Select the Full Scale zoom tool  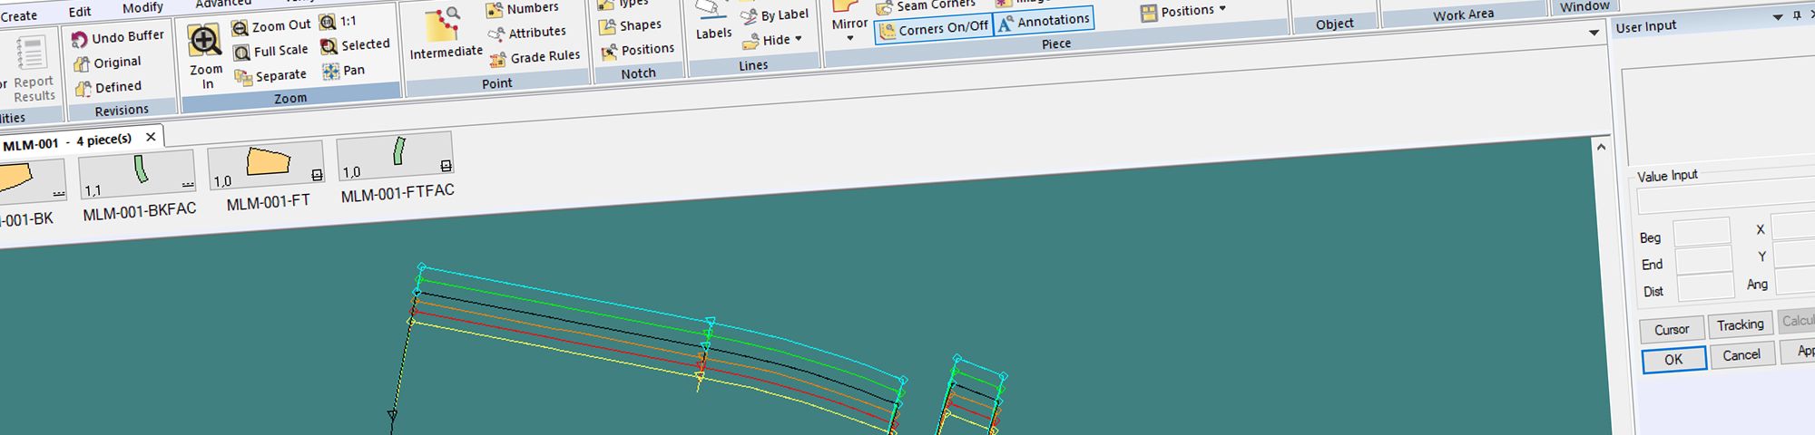pos(270,52)
